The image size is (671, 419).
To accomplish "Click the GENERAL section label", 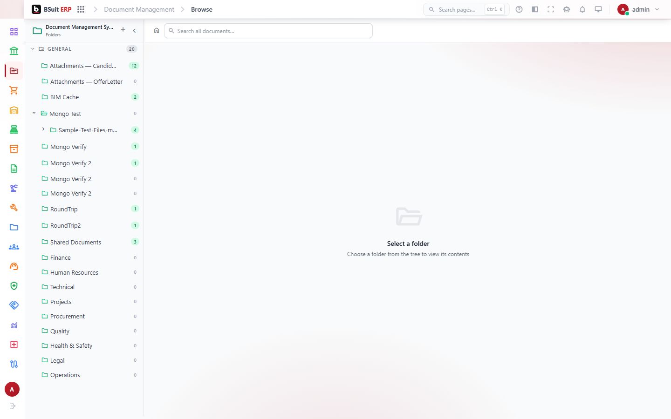I will 59,49.
